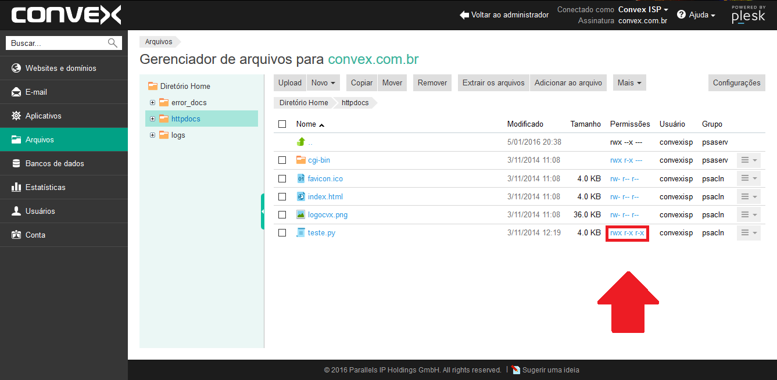
Task: Click the Bancos de dados database icon
Action: pos(16,163)
